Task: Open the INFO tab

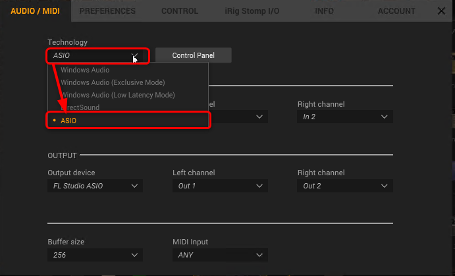Action: coord(324,11)
